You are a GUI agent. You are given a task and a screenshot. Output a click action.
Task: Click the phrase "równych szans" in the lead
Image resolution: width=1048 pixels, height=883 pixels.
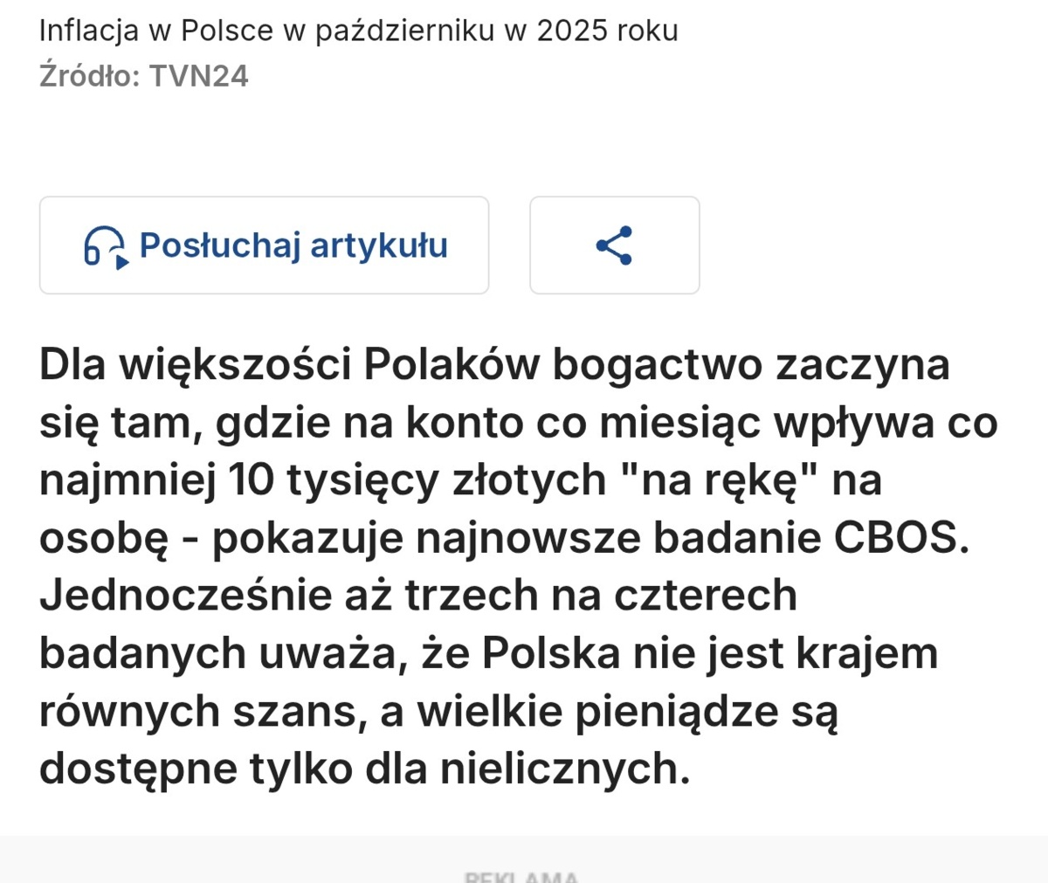click(198, 712)
